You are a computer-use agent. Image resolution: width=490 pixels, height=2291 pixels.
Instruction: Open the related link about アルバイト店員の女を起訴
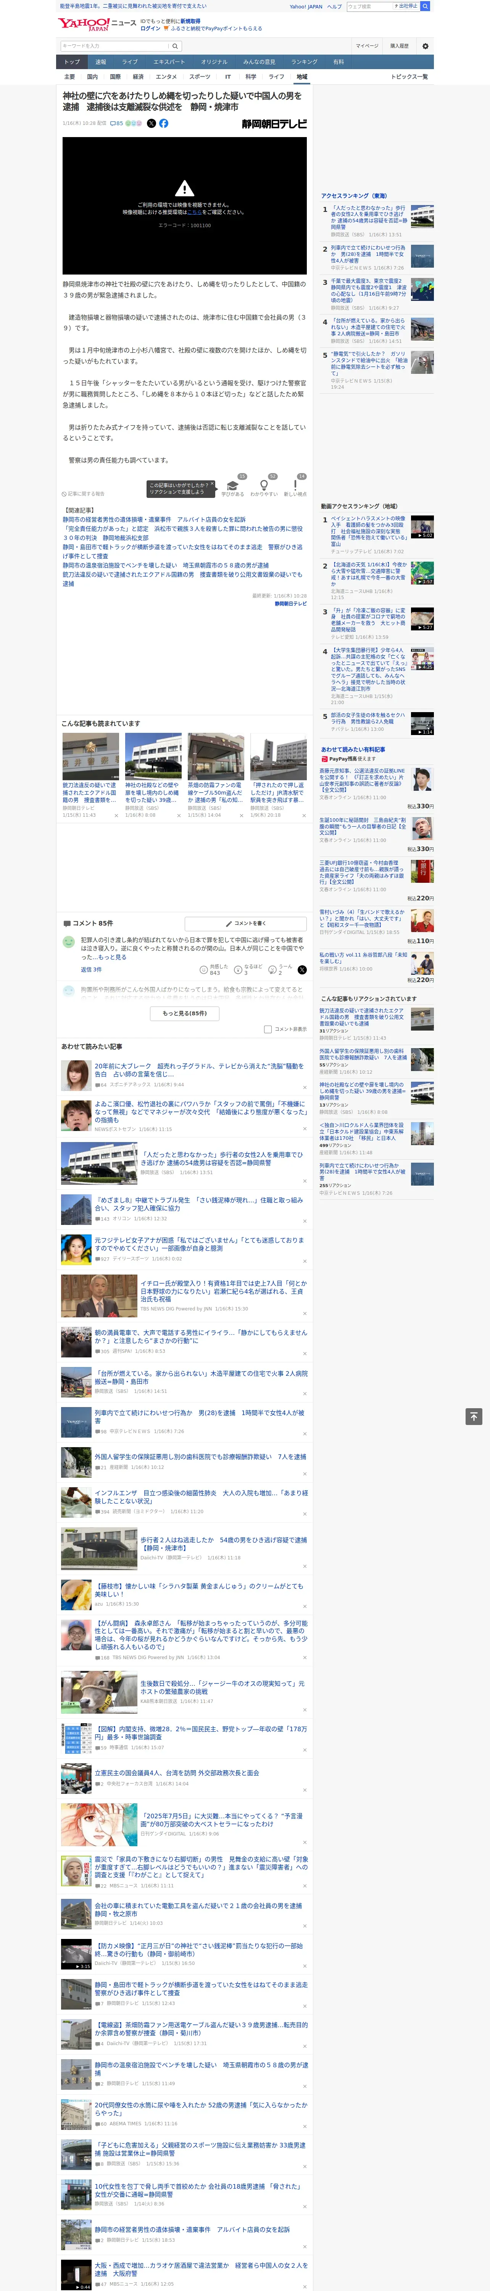[154, 519]
